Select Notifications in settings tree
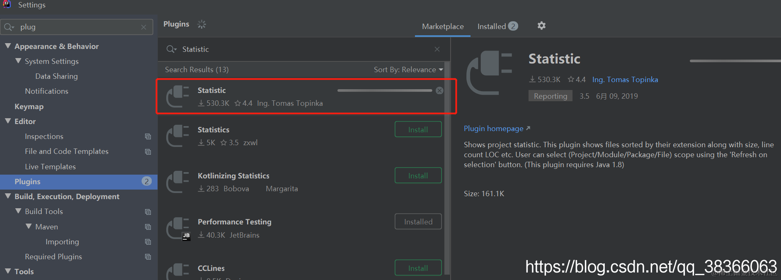This screenshot has width=781, height=280. click(46, 91)
